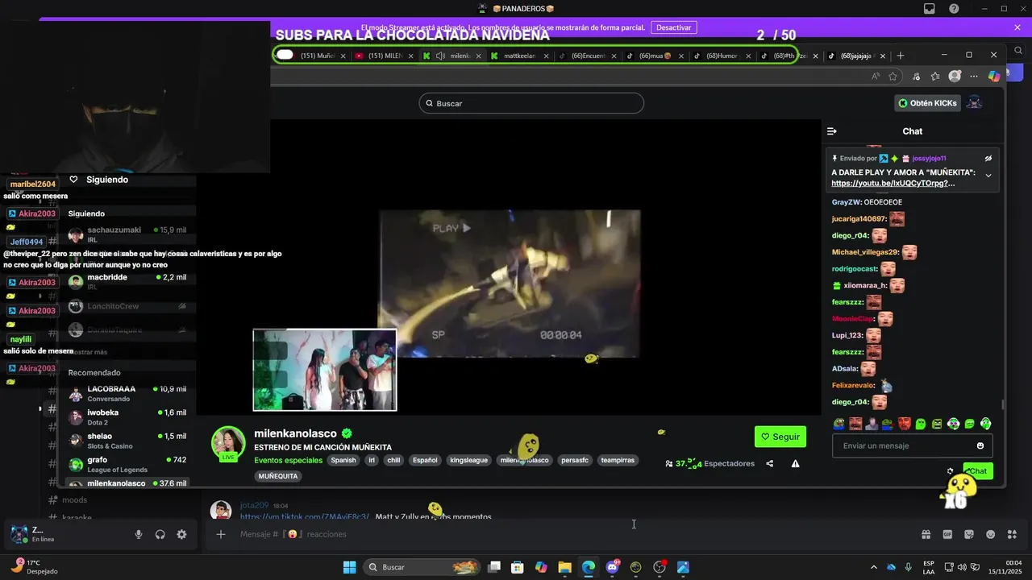Screen dimensions: 1032x580
Task: Open the tiktok link in Discord message
Action: 305,516
